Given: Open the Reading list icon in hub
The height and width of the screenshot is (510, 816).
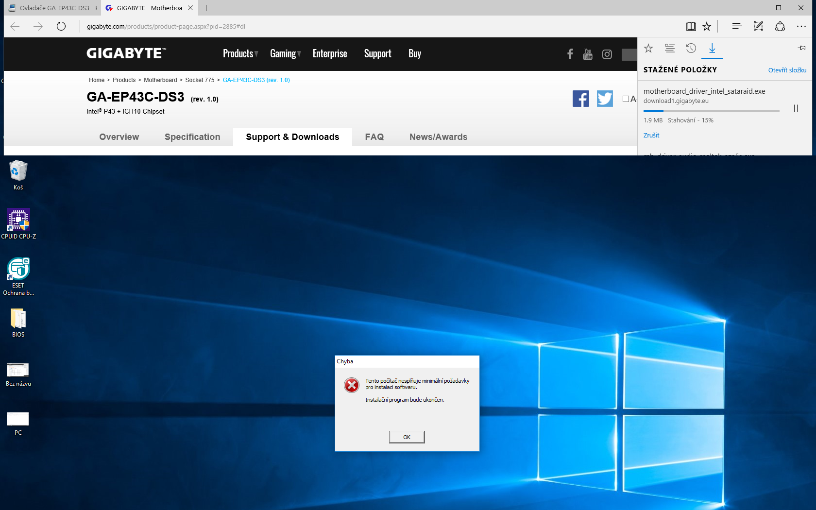Looking at the screenshot, I should [670, 48].
